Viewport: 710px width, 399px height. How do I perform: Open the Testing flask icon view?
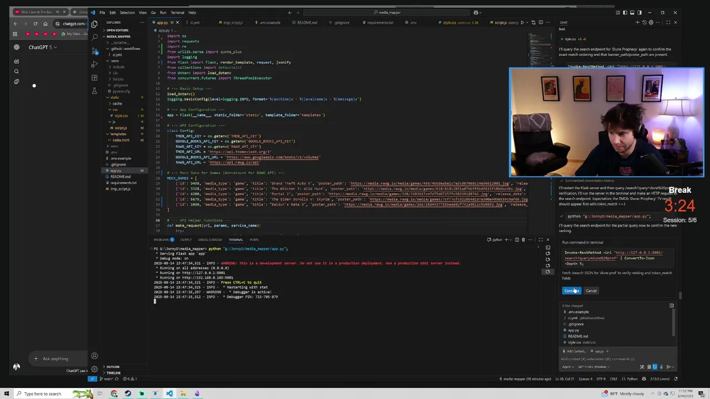(94, 91)
